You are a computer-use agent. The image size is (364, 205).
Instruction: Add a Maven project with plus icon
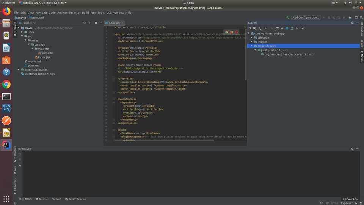[x=266, y=28]
